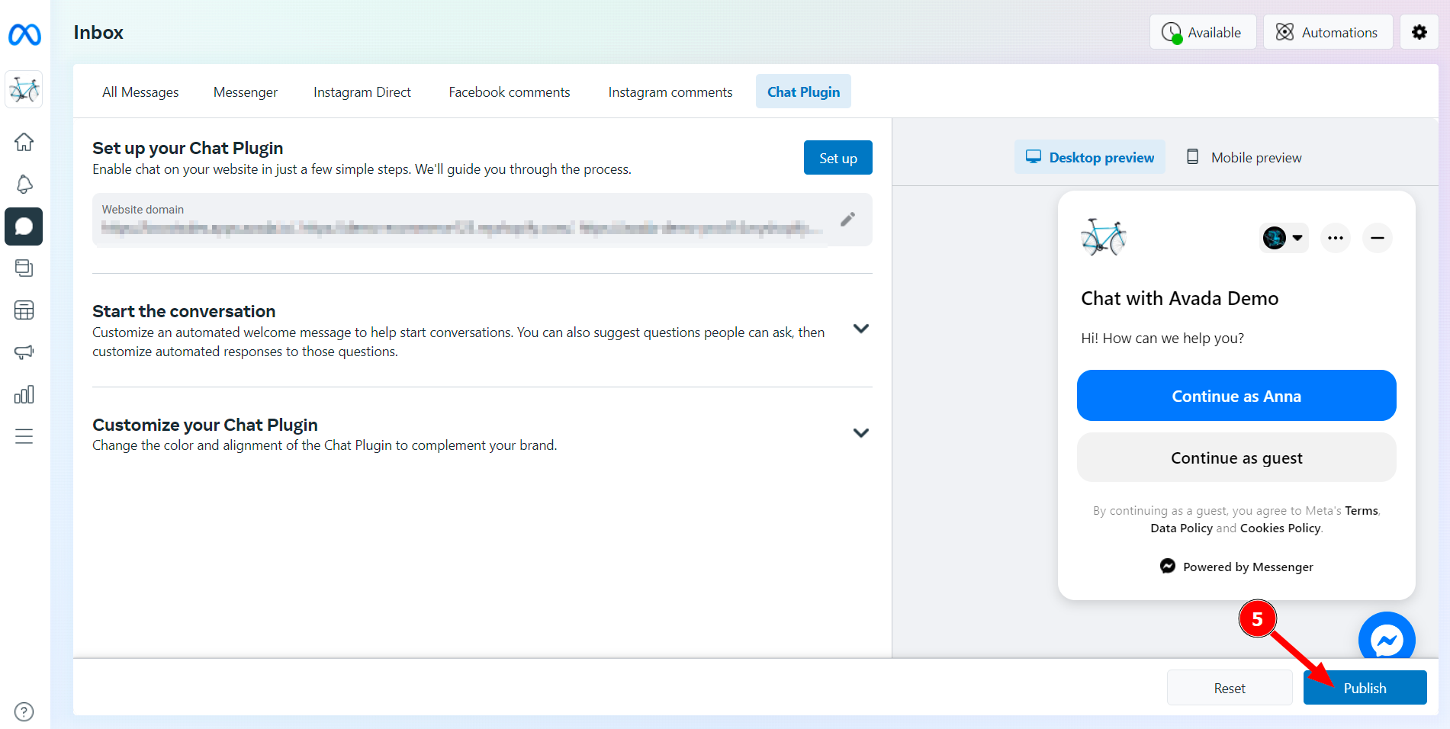Select the Chat Plugin tab

(803, 92)
